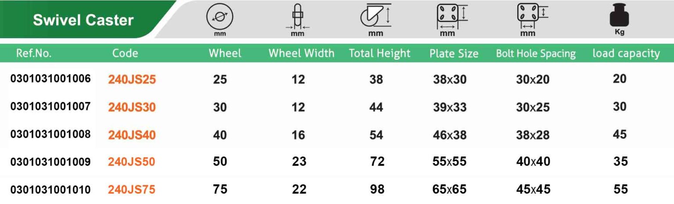This screenshot has height=204, width=674.
Task: Select the Swivel Caster title banner
Action: point(83,20)
